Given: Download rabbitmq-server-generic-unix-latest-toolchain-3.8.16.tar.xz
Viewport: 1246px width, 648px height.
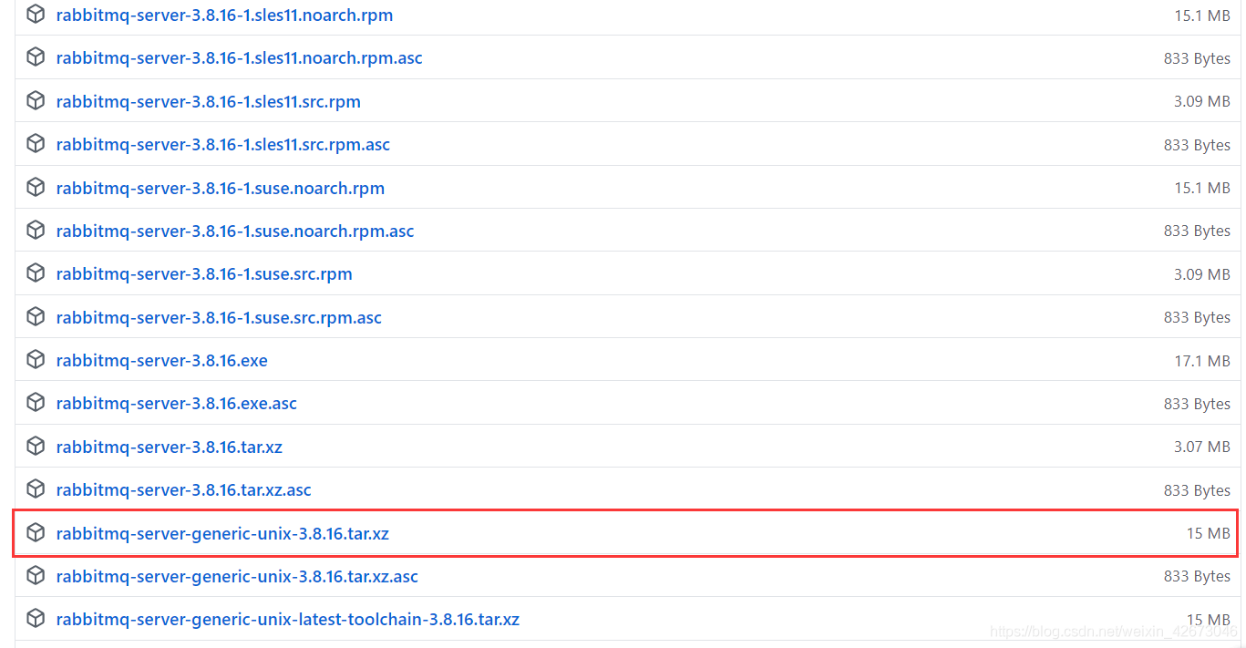Looking at the screenshot, I should click(x=287, y=619).
